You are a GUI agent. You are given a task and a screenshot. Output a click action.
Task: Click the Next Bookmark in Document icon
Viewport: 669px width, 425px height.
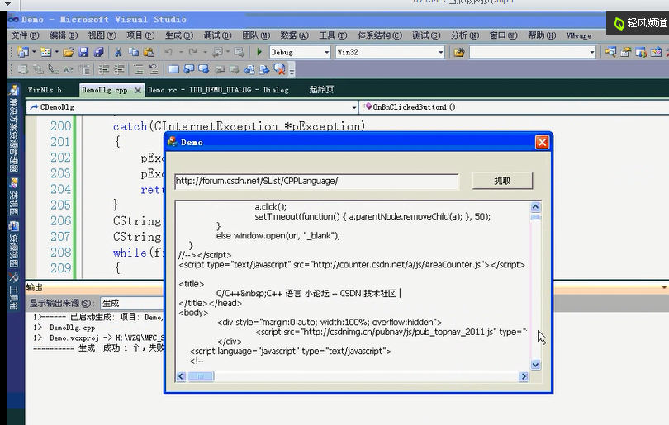pyautogui.click(x=264, y=69)
